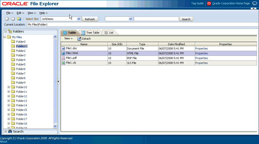The width and height of the screenshot is (259, 144).
Task: Click the File1.xls spreadsheet icon
Action: point(63,63)
